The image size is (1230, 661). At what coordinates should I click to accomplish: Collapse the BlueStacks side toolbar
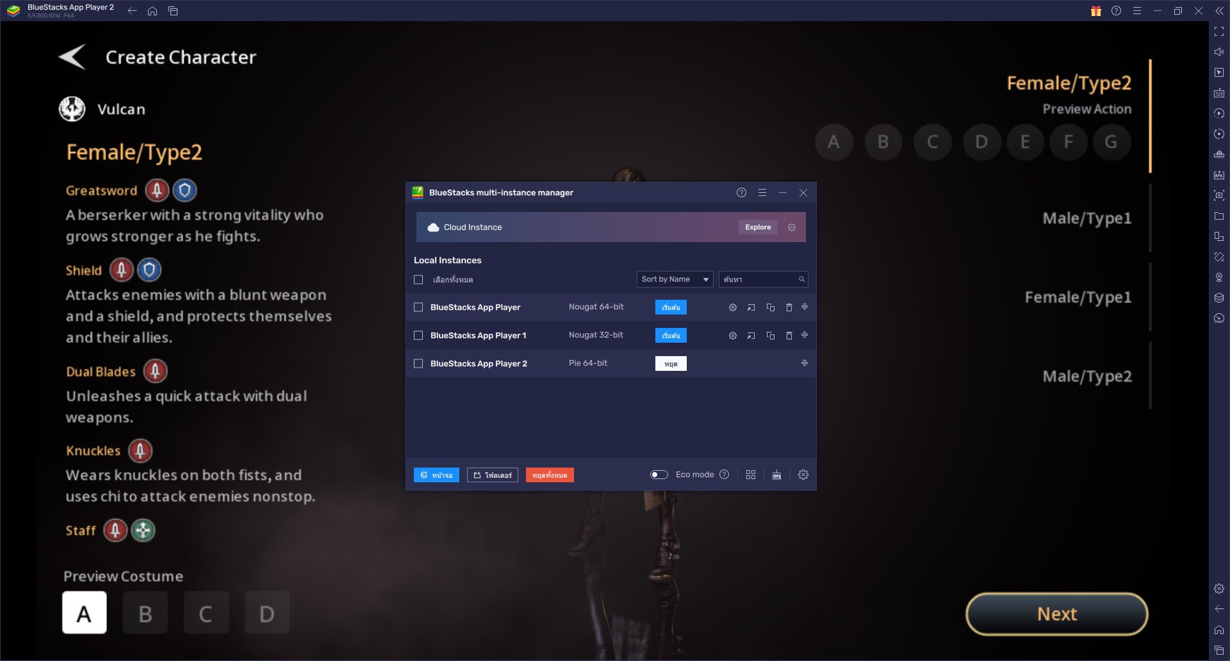pyautogui.click(x=1219, y=11)
